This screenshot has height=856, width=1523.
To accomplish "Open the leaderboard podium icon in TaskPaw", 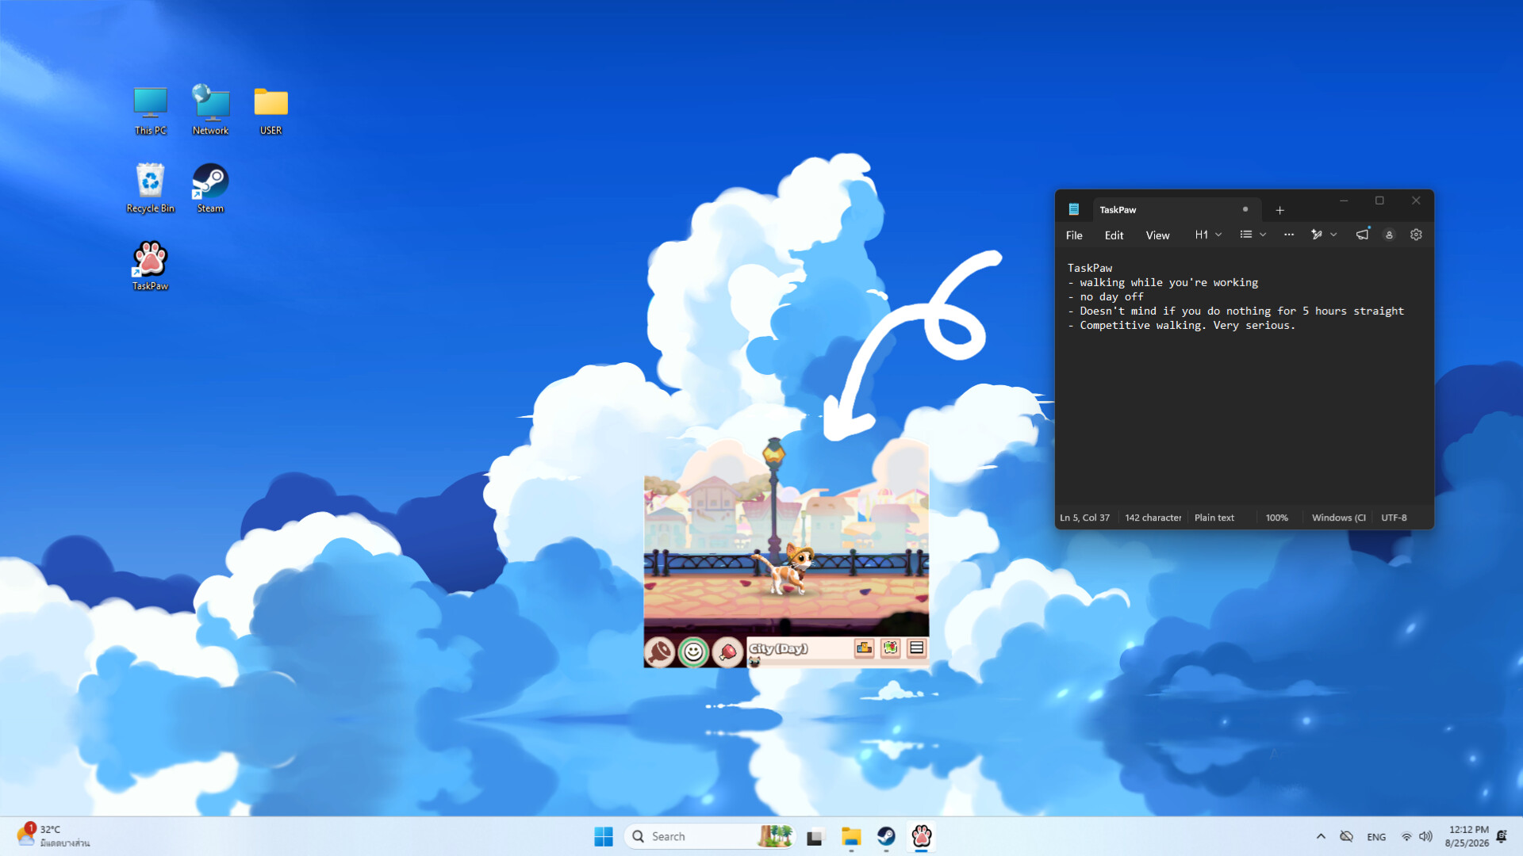I will click(864, 648).
